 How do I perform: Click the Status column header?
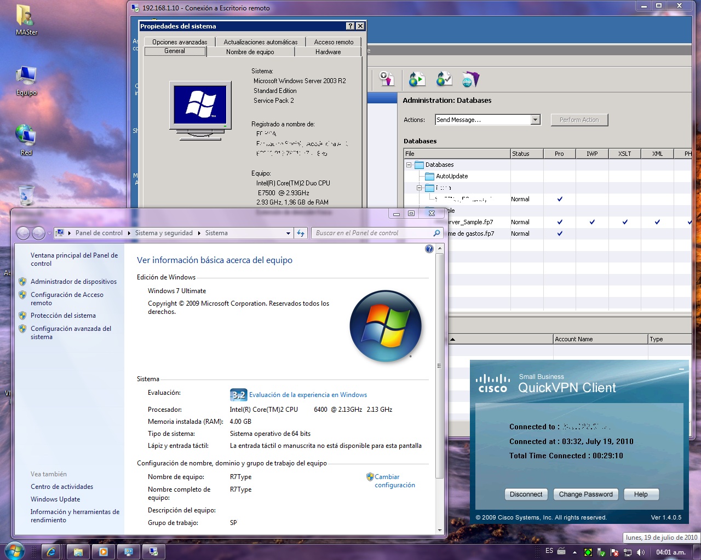click(x=527, y=154)
